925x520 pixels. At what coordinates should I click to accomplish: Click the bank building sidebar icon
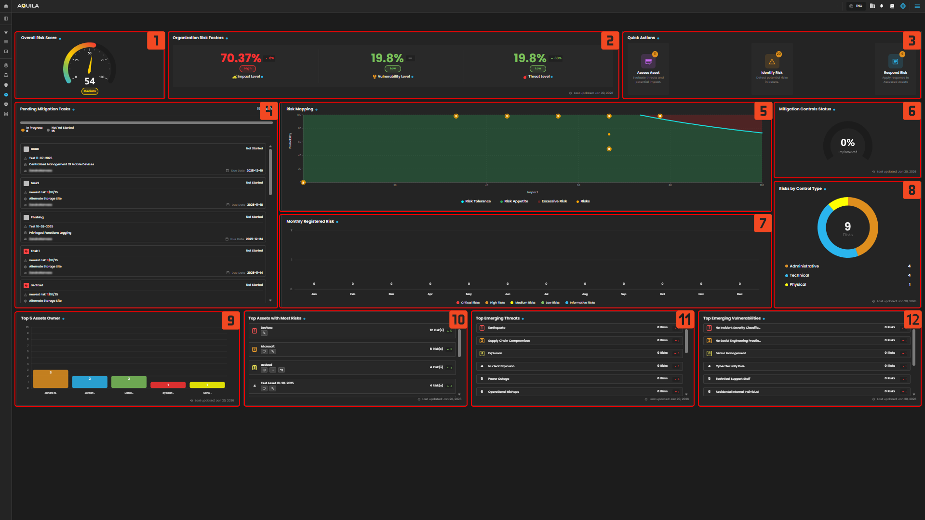6,75
